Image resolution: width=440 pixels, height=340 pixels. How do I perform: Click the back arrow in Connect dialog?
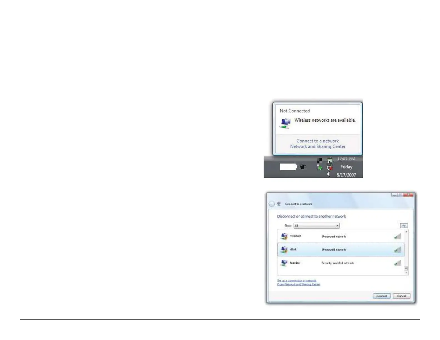271,204
